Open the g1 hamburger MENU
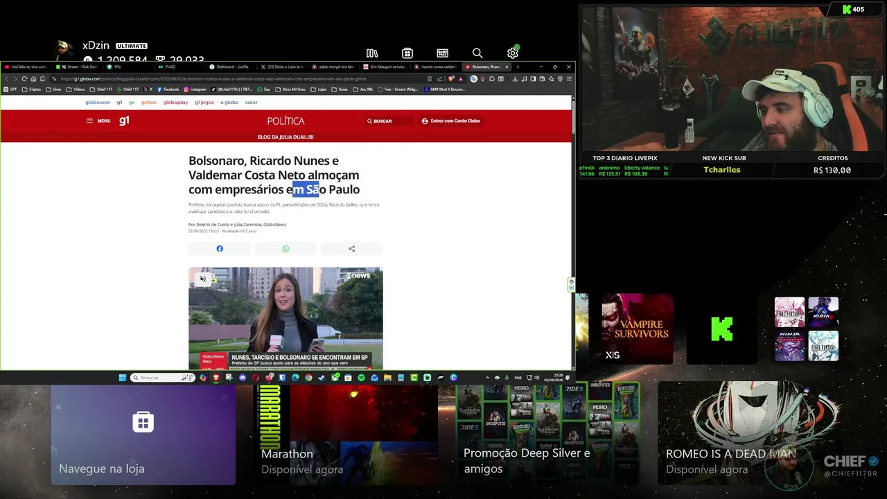887x499 pixels. pyautogui.click(x=98, y=121)
